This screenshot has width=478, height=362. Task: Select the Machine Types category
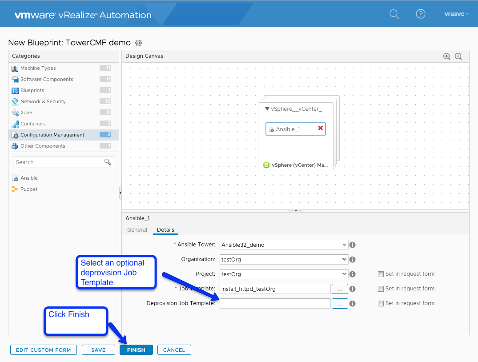tap(64, 68)
